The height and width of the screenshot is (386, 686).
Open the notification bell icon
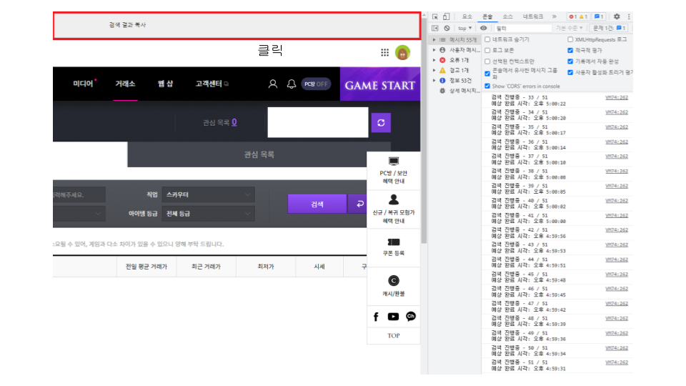[x=292, y=84]
